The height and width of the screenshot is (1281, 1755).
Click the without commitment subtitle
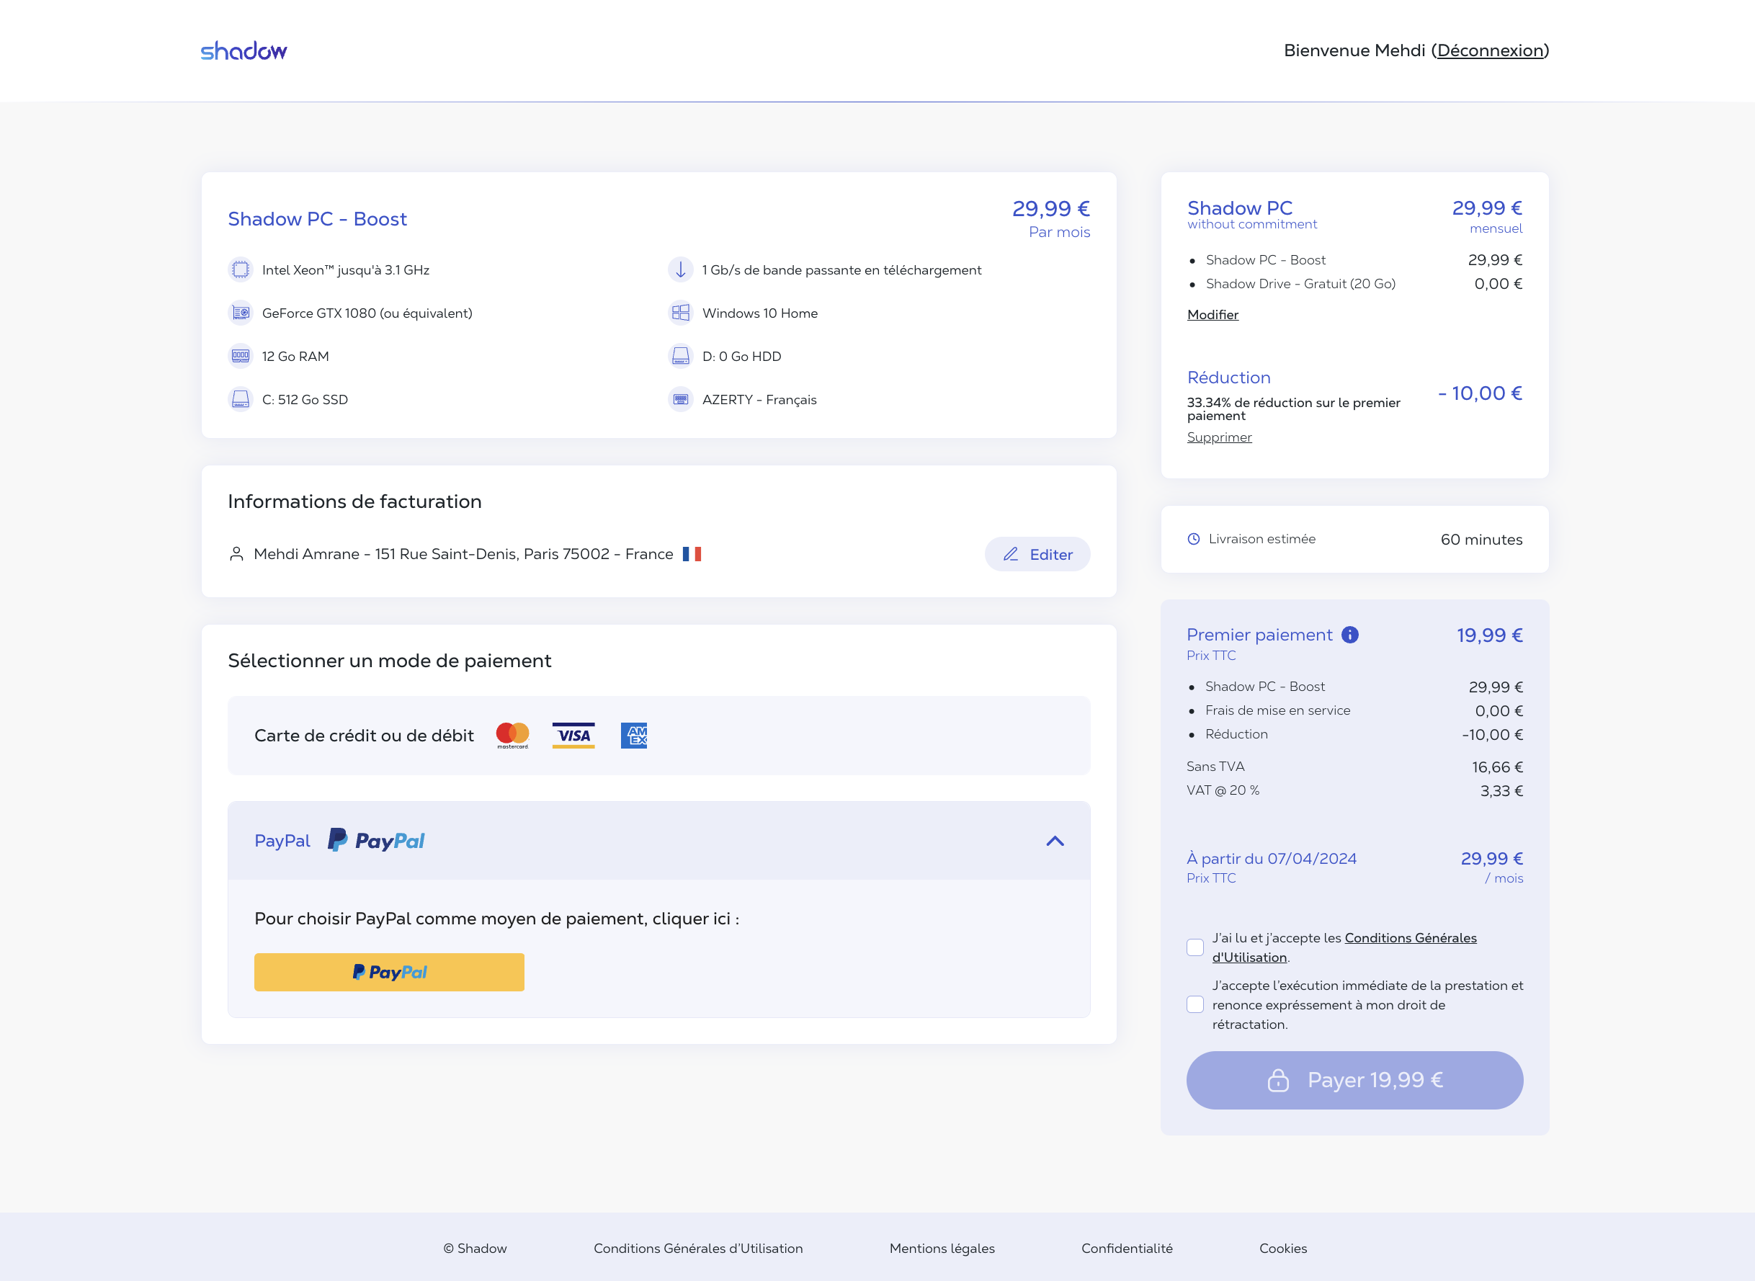pos(1252,224)
